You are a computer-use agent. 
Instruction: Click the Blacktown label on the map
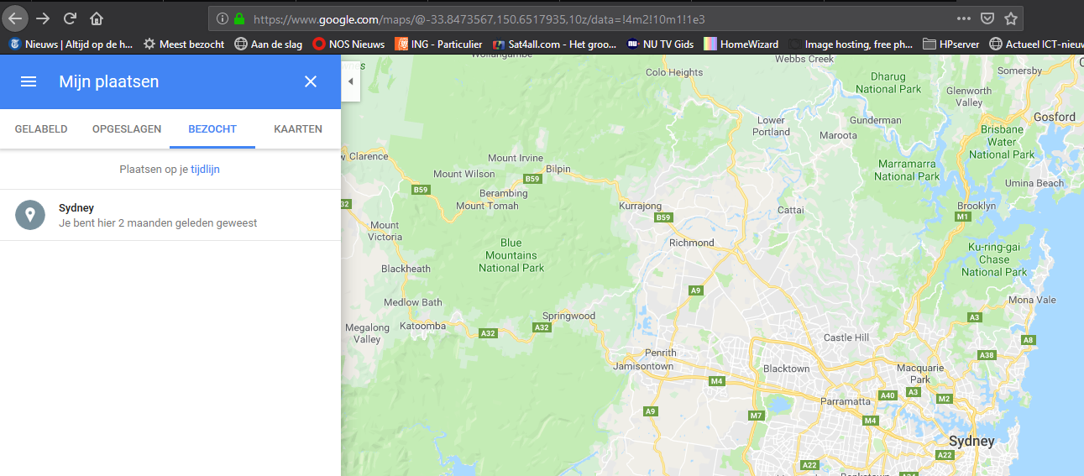(786, 369)
